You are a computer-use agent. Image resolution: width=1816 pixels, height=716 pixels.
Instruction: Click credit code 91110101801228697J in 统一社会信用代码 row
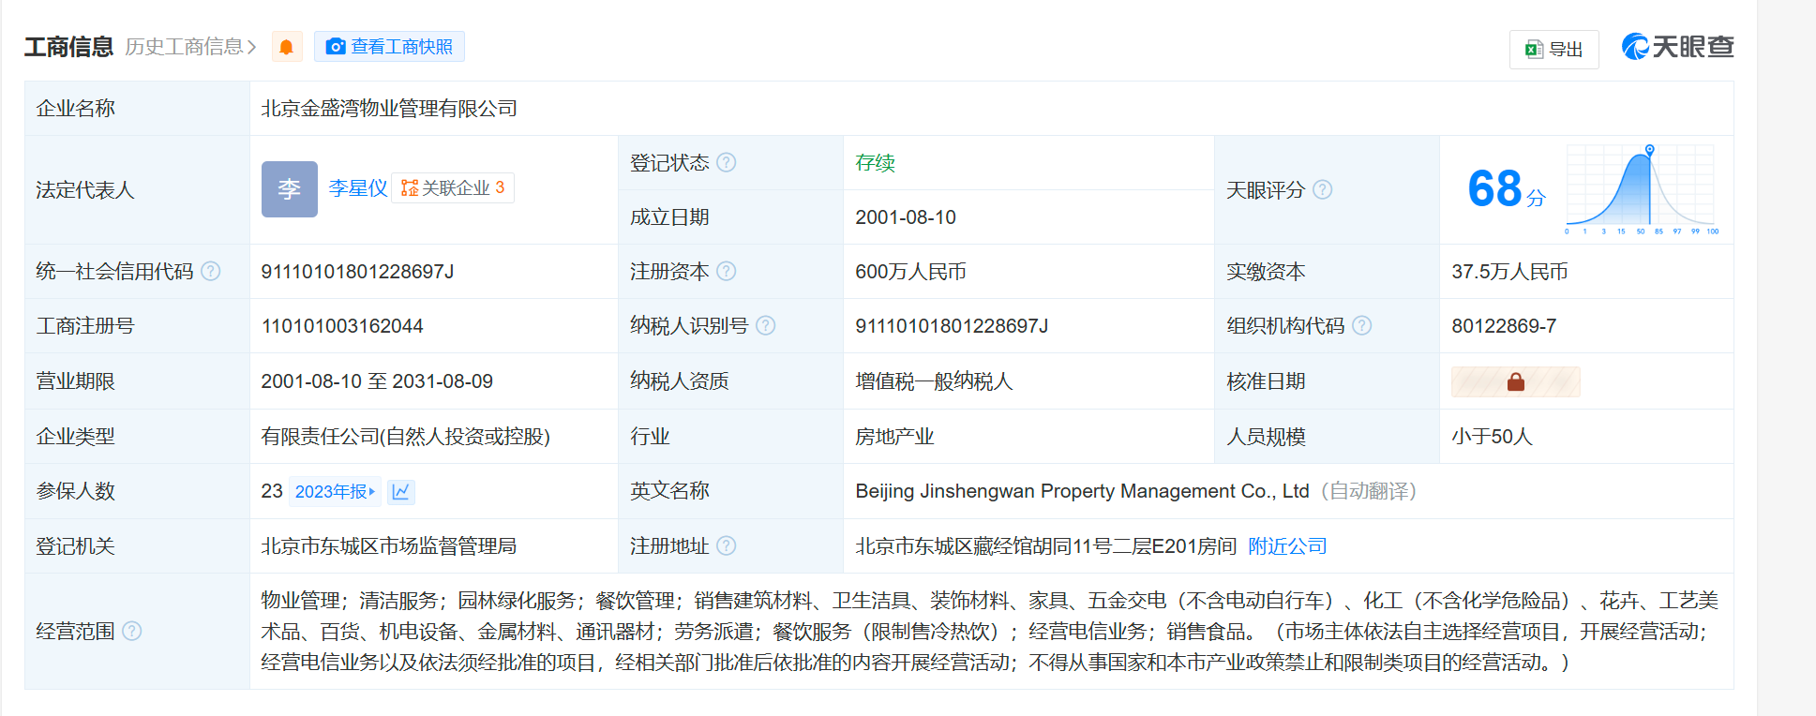[357, 272]
